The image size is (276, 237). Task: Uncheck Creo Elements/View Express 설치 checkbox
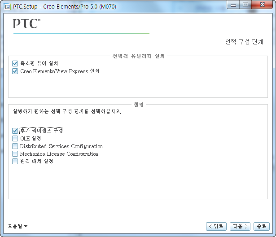[15, 71]
